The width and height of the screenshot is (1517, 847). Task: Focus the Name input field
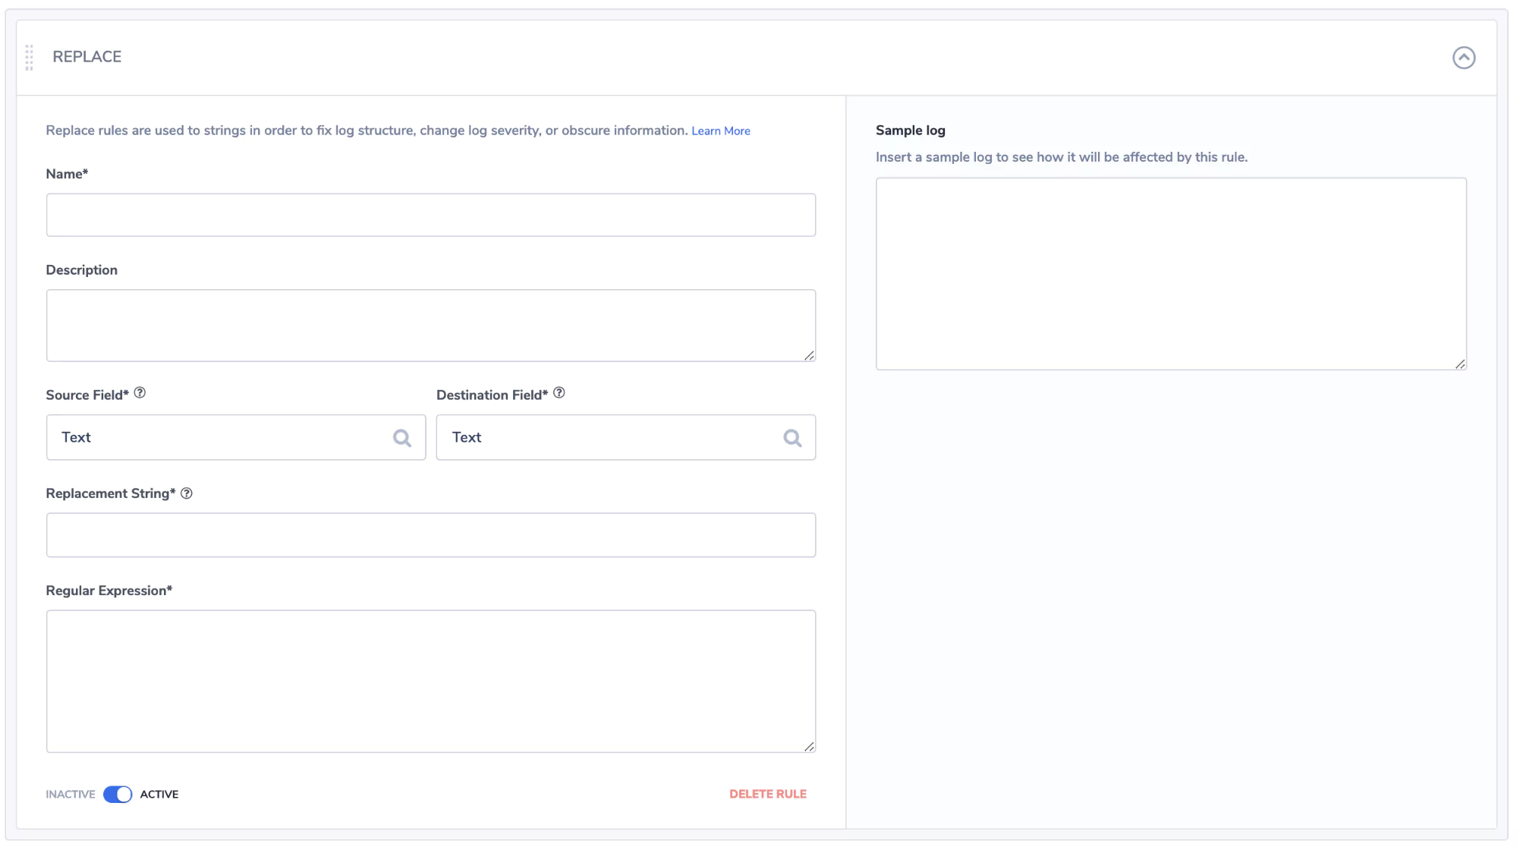point(431,215)
